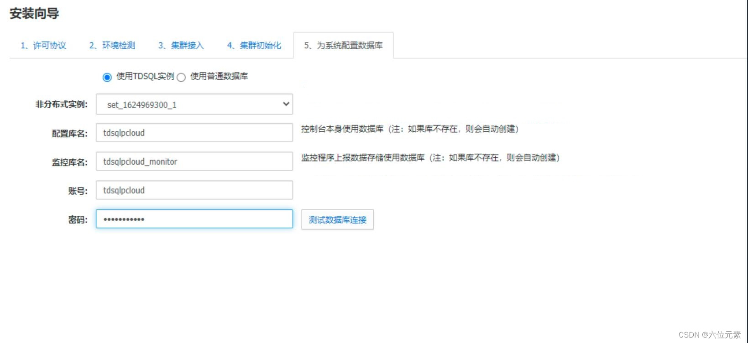Focus the 配置库名 input field
Image resolution: width=748 pixels, height=343 pixels.
(x=194, y=133)
